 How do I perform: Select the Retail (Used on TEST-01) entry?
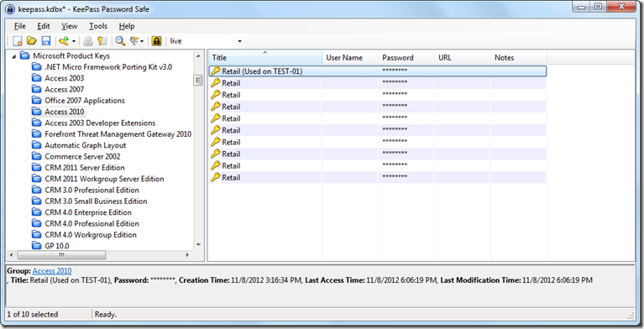pyautogui.click(x=378, y=71)
